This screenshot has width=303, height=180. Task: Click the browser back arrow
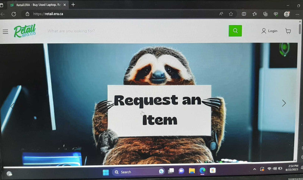coord(3,14)
